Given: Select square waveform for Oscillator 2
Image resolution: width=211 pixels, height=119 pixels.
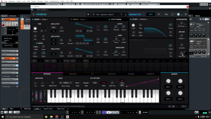Looking at the screenshot, I should coord(91,43).
